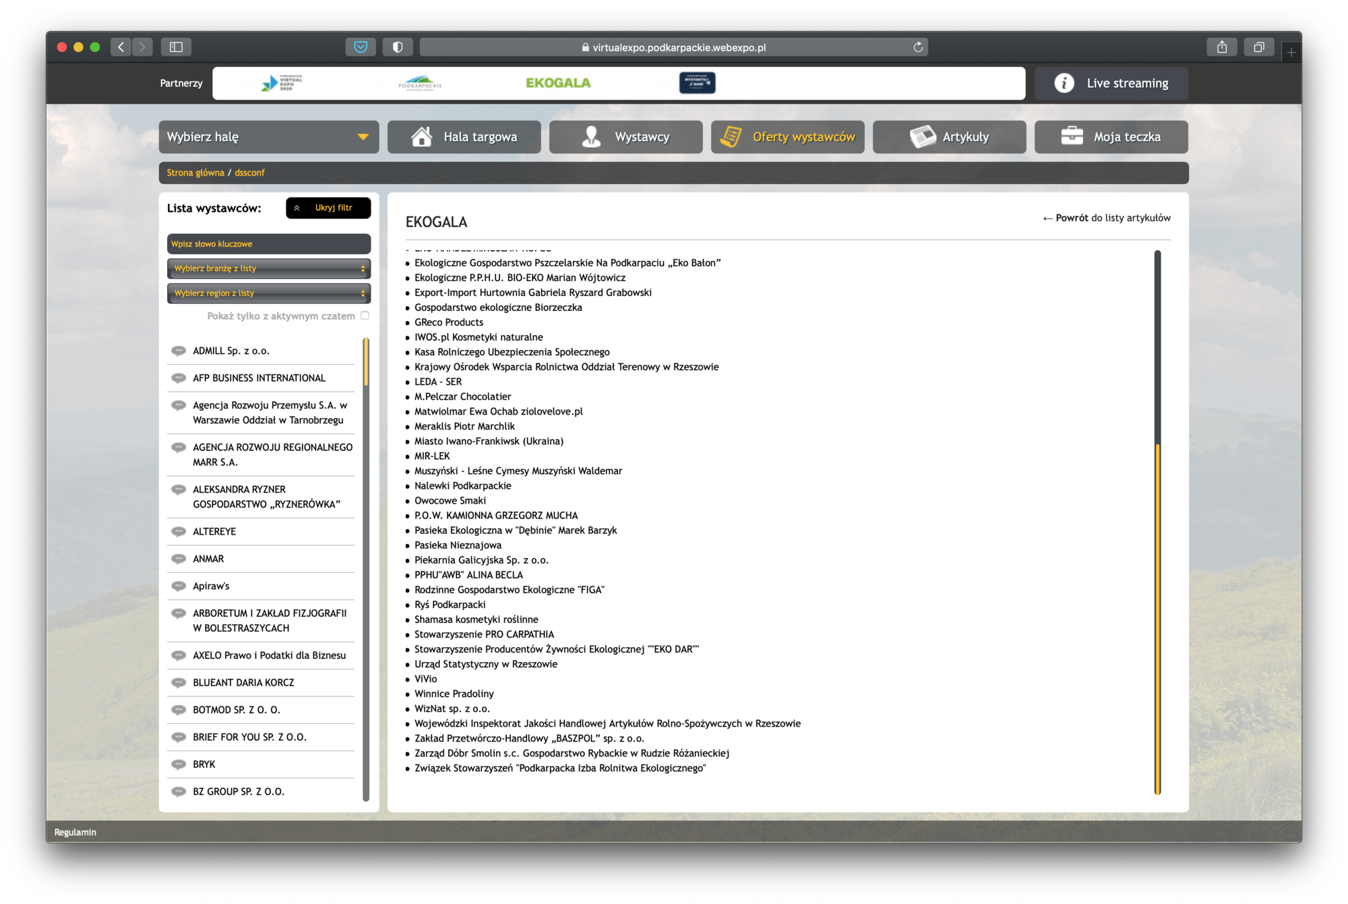This screenshot has height=904, width=1348.
Task: Select exhibitor BZ GROUP SP. Z O.O.
Action: 239,791
